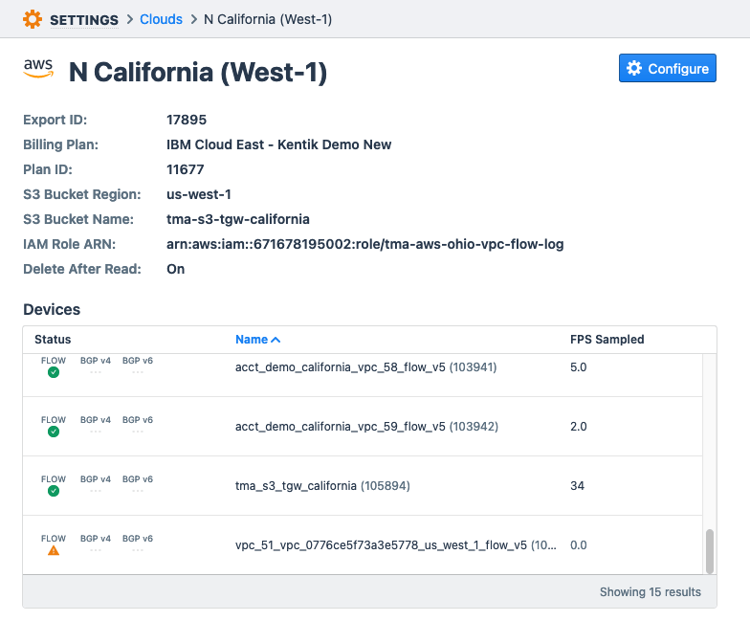This screenshot has width=750, height=621.
Task: Click S3 Bucket Name value tma-s3-tgw-california
Action: 237,219
